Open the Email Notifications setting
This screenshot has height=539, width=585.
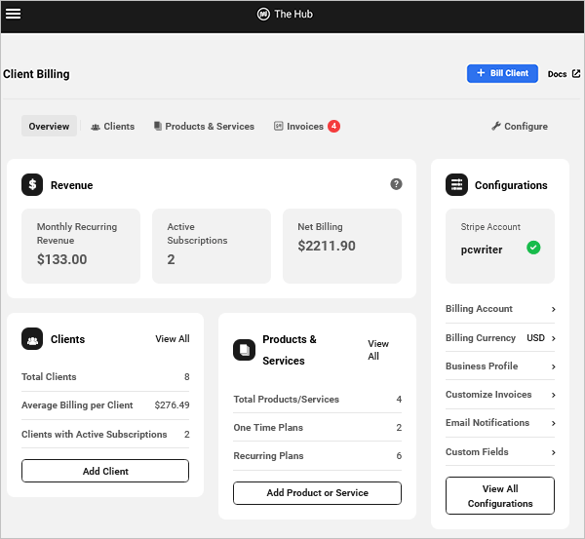click(x=500, y=423)
